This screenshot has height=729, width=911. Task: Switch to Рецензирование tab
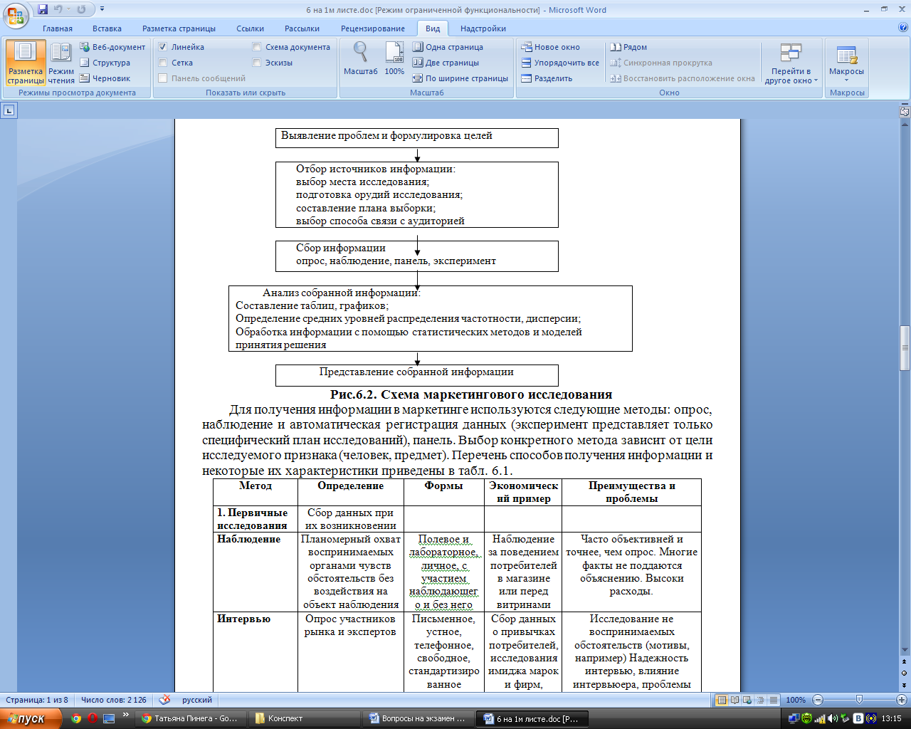373,28
